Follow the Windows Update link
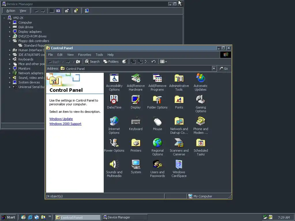Viewport: 295px width, 221px height. click(61, 119)
